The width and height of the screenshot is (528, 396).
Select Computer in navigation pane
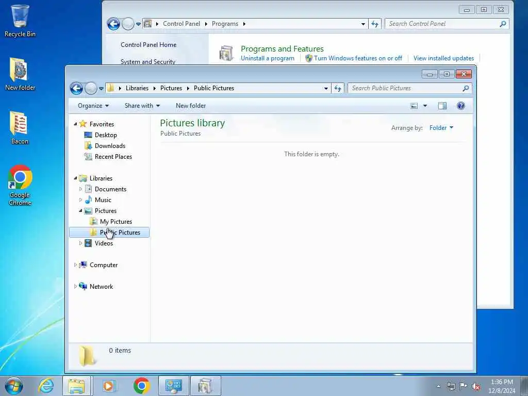(103, 265)
